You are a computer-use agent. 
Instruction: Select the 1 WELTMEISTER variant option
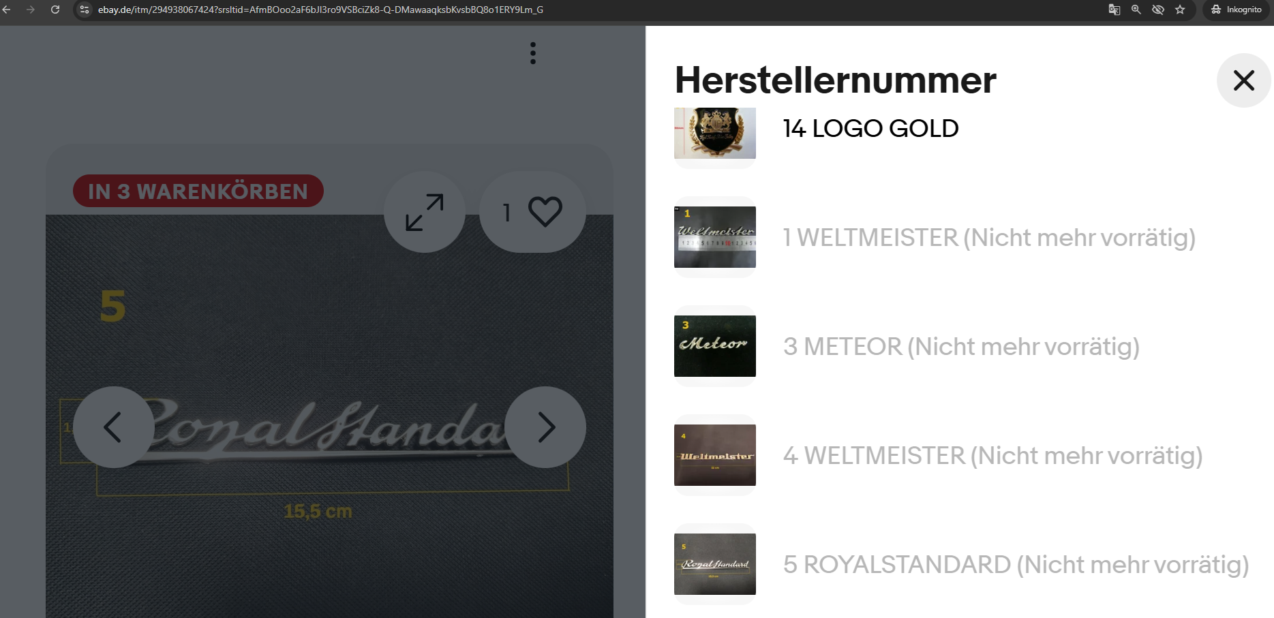989,237
